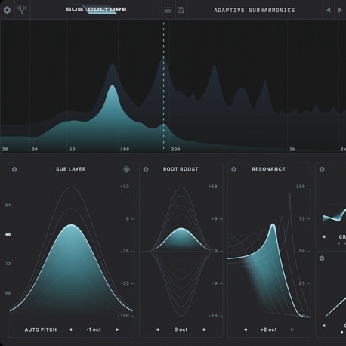
Task: Go to previous preset arrow in top bar
Action: pos(329,10)
